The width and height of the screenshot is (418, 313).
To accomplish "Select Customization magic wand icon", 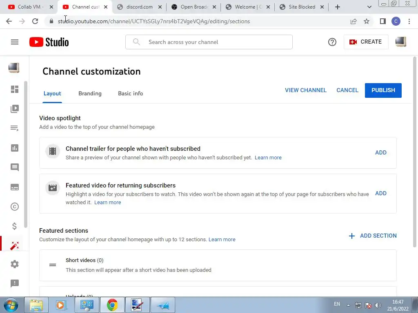I will 15,246.
